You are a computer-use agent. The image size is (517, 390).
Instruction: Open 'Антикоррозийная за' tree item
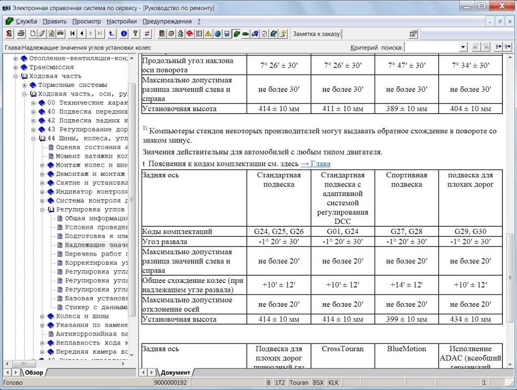[x=92, y=334]
